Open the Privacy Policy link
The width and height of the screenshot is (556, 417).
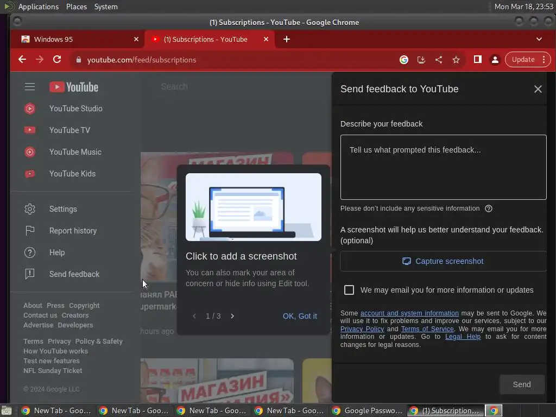click(362, 328)
